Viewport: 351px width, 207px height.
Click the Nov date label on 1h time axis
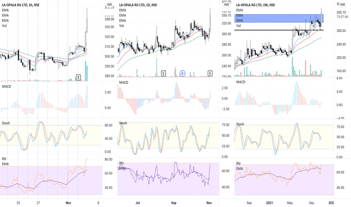tap(68, 203)
